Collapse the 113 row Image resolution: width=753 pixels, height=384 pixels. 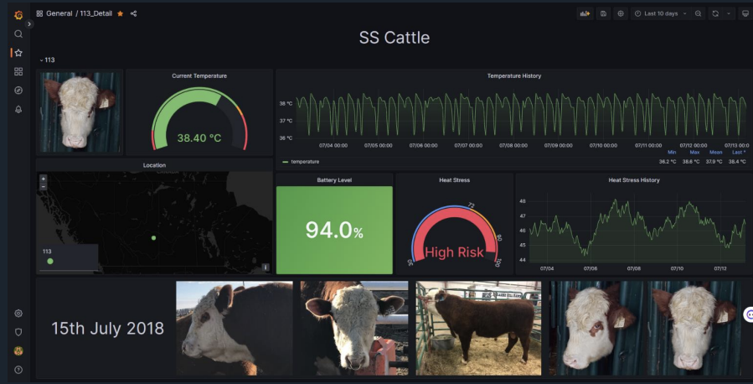(42, 60)
